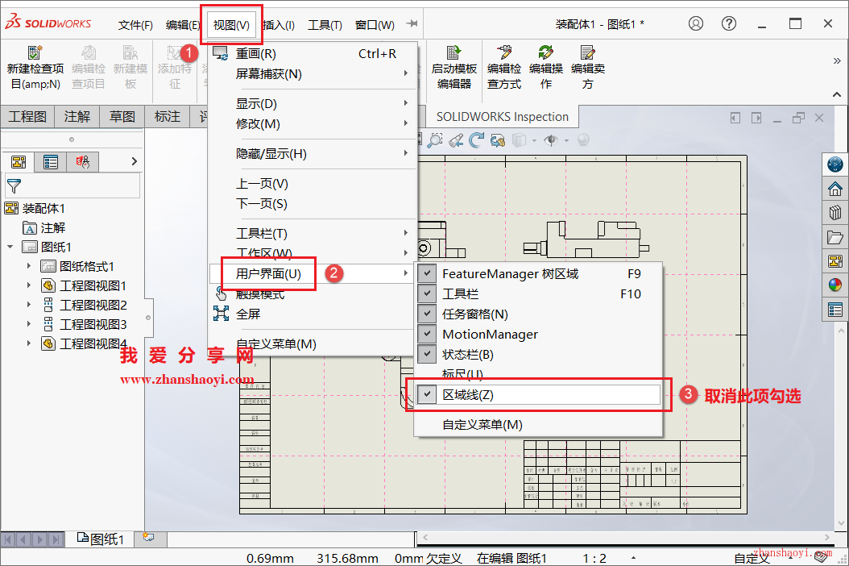Image resolution: width=849 pixels, height=566 pixels.
Task: Open the Custom Properties icon in task pane
Action: tap(835, 310)
